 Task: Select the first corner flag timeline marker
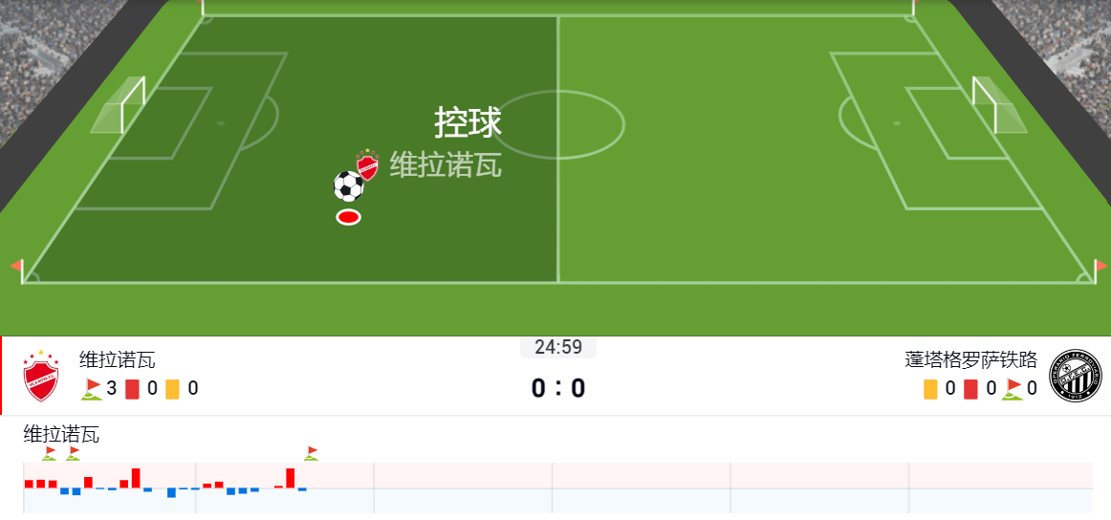pyautogui.click(x=49, y=453)
